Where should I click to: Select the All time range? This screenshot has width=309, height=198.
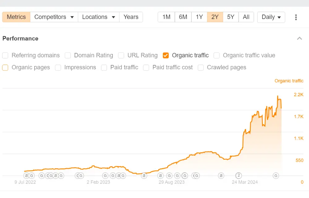pos(246,17)
